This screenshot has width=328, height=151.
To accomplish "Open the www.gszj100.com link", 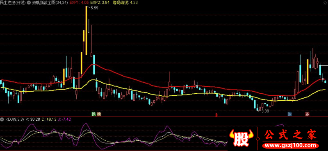I will 291,145.
